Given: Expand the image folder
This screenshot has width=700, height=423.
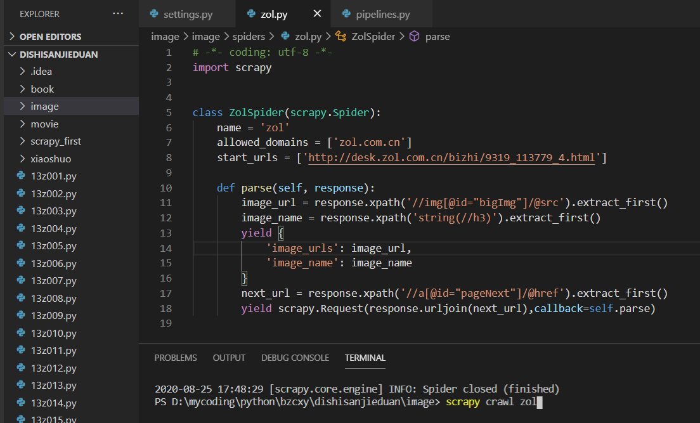Looking at the screenshot, I should coord(72,107).
